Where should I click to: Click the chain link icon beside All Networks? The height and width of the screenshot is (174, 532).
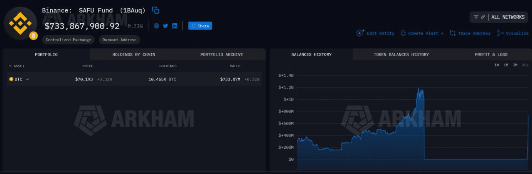tap(483, 17)
